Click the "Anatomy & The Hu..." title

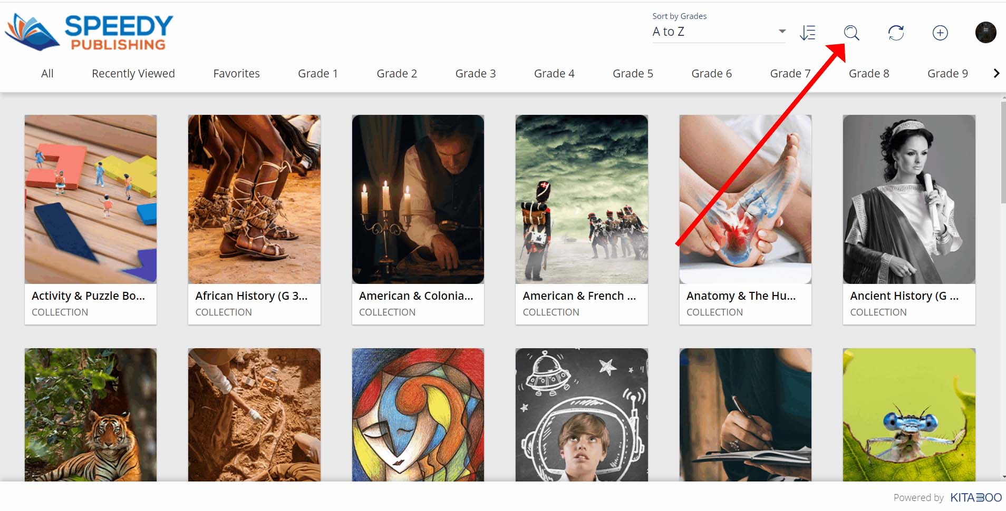coord(741,296)
